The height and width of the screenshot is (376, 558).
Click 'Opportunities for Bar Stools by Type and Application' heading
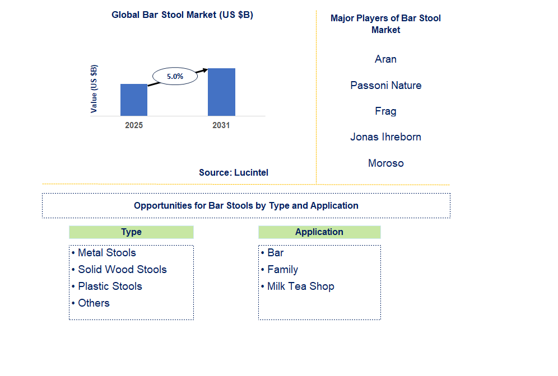pyautogui.click(x=246, y=205)
